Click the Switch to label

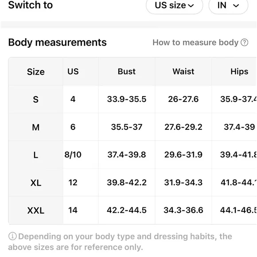click(x=31, y=5)
